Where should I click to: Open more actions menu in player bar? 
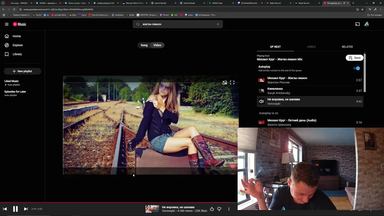[x=229, y=209]
